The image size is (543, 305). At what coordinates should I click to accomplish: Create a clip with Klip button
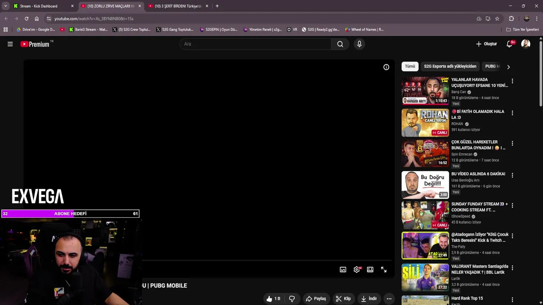pos(343,299)
